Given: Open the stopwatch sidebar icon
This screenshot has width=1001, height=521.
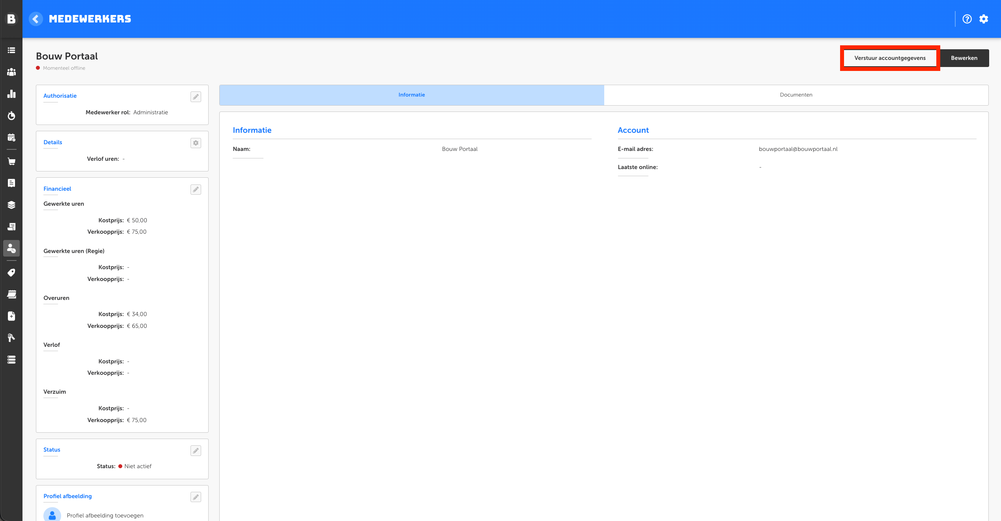Looking at the screenshot, I should 11,115.
